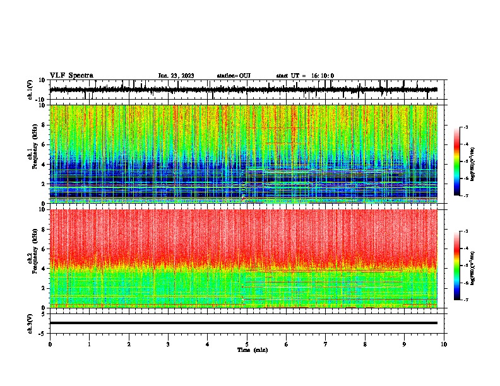
Task: Click the ch.2 "Frequency (kHz)" axis label
Action: pyautogui.click(x=35, y=251)
